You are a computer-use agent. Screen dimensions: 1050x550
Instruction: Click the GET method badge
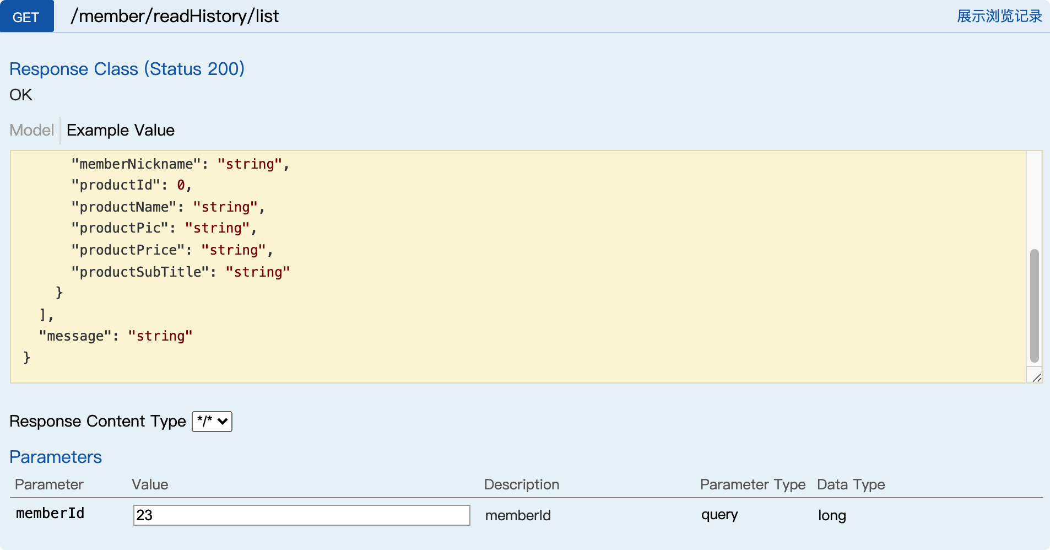[26, 17]
